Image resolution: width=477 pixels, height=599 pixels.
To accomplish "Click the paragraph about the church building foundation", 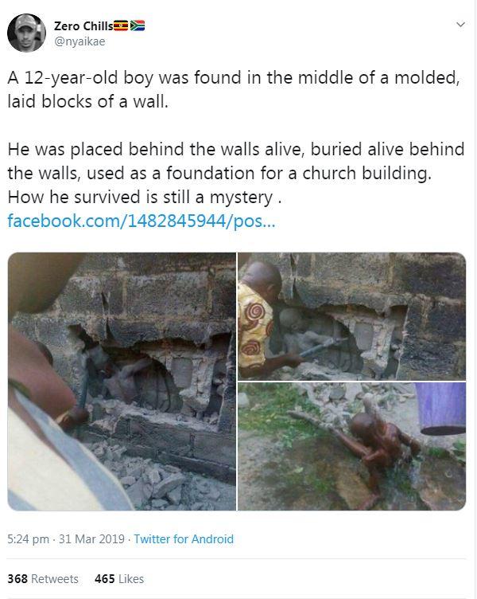I will click(236, 173).
